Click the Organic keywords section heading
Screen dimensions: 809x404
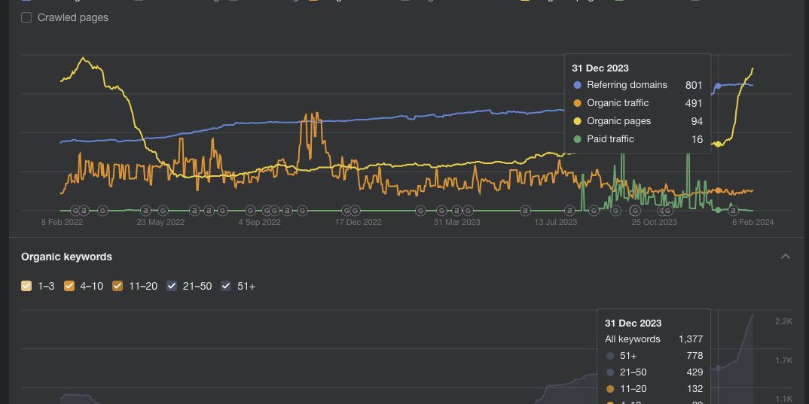click(66, 257)
